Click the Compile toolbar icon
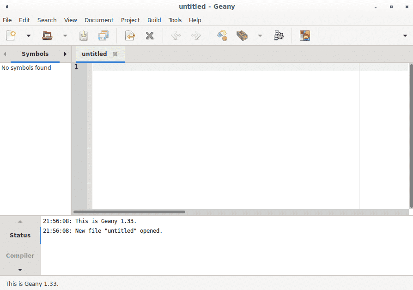Screen dimensions: 413x290 pos(222,36)
